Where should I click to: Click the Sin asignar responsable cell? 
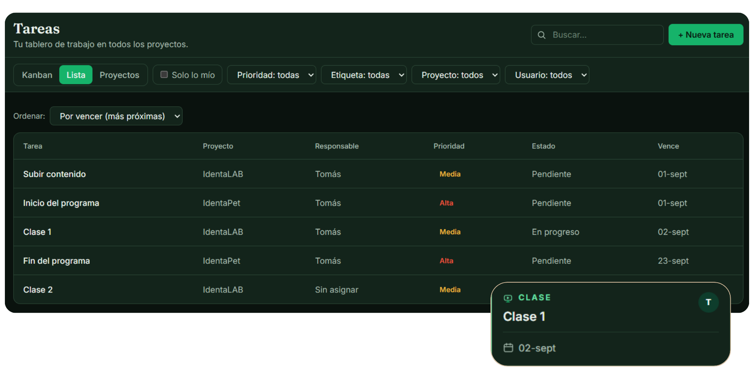pyautogui.click(x=337, y=290)
